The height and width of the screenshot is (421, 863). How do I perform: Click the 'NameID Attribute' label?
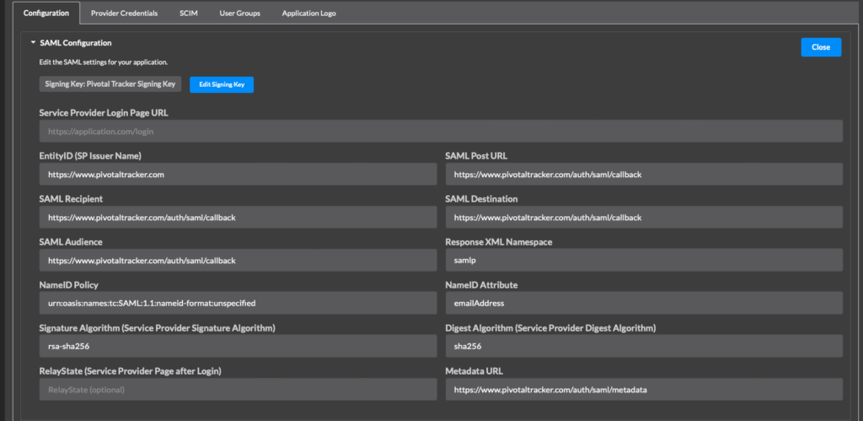tap(481, 285)
